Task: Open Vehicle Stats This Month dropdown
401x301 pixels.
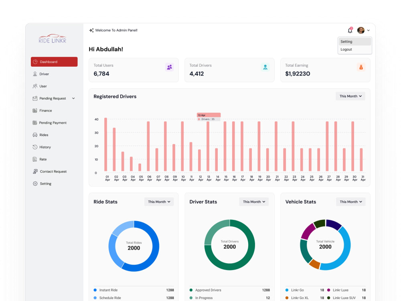Action: click(x=350, y=202)
